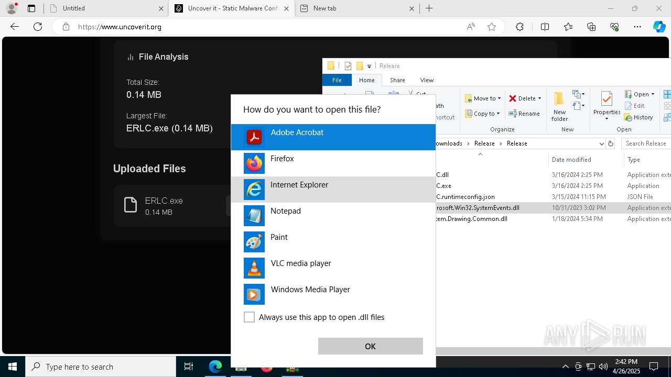671x377 pixels.
Task: Click the taskbar Type here to search box
Action: tap(101, 367)
